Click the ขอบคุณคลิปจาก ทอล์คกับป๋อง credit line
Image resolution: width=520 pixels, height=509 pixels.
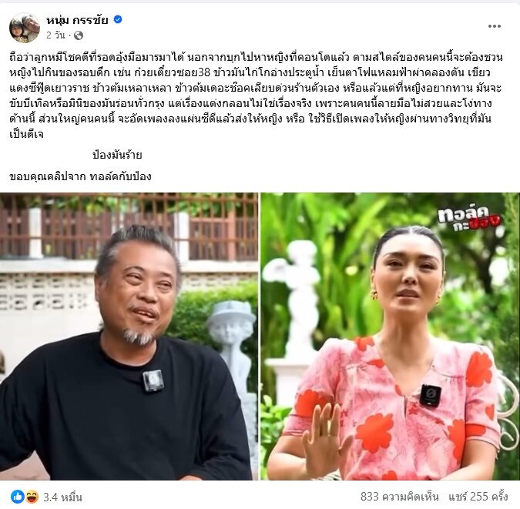tap(81, 176)
